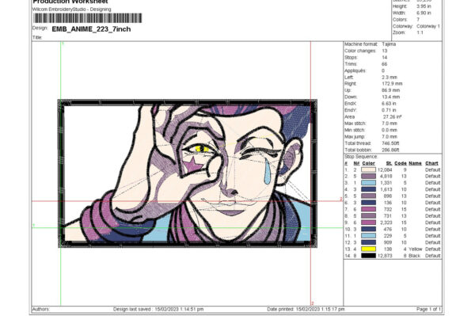This screenshot has width=475, height=316.
Task: Click the magenta color swatch of stop 7
Action: click(x=368, y=209)
